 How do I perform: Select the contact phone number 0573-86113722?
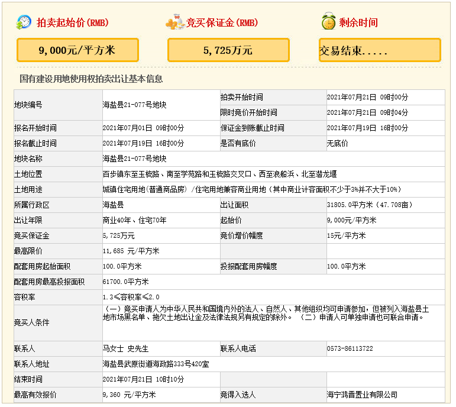click(x=350, y=348)
